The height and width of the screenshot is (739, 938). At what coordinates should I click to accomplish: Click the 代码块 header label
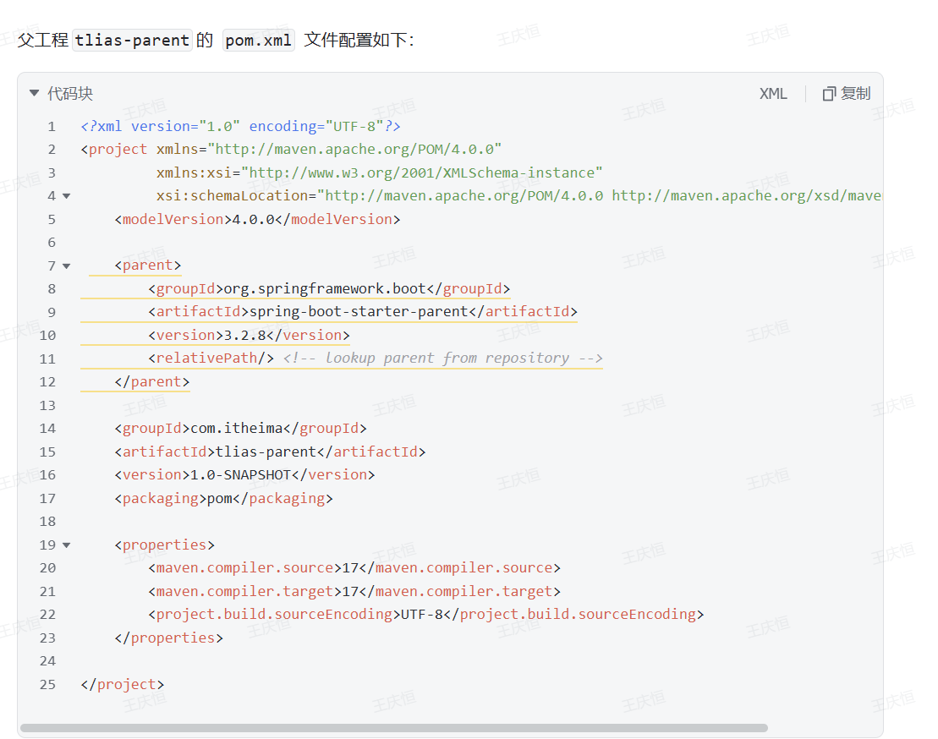click(69, 94)
